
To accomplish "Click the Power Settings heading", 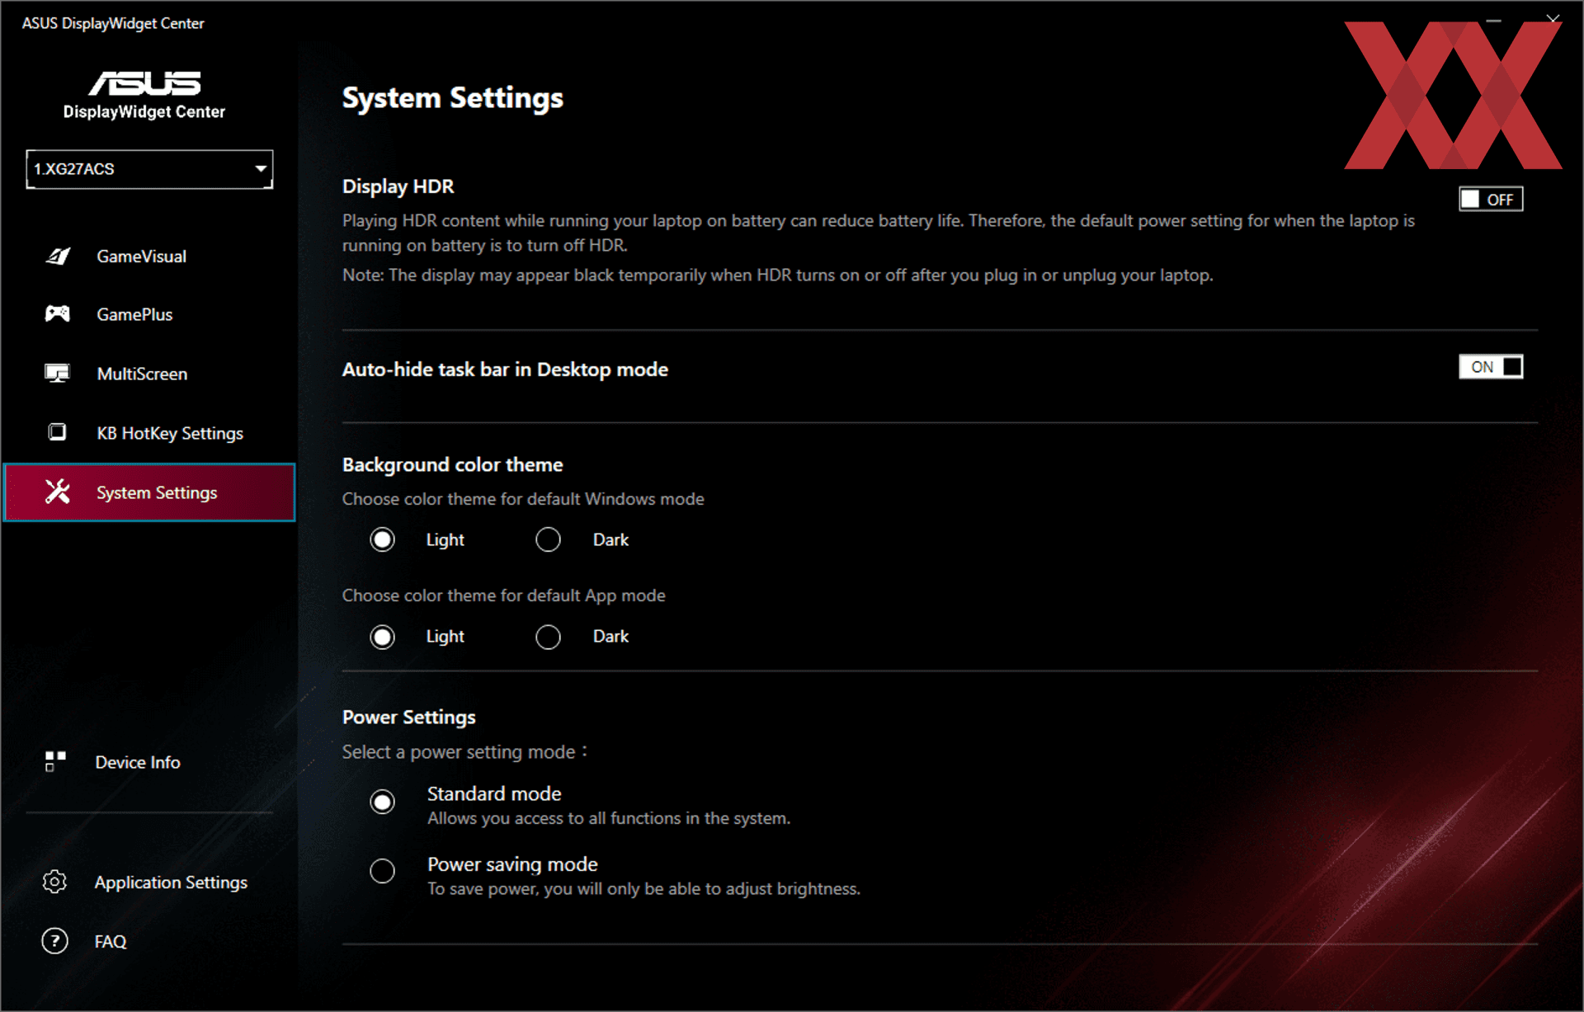I will point(408,717).
